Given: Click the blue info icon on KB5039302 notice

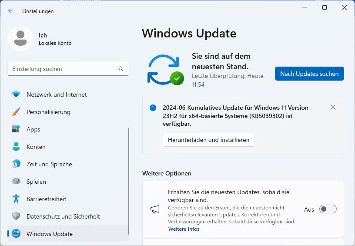Looking at the screenshot, I should (153, 108).
